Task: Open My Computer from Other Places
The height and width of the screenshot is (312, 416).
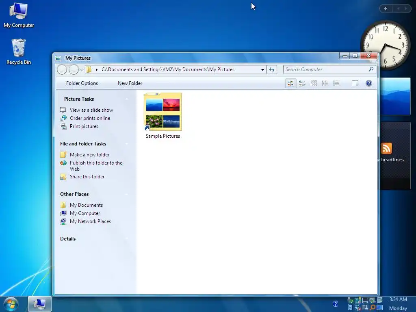Action: click(85, 213)
